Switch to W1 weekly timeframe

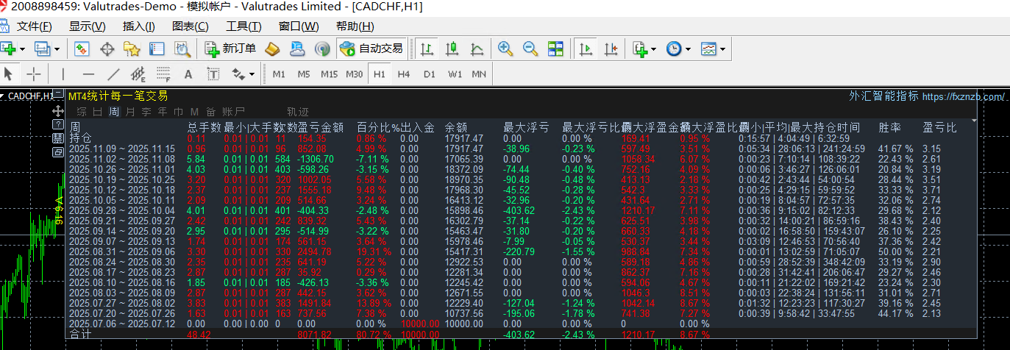pyautogui.click(x=455, y=74)
